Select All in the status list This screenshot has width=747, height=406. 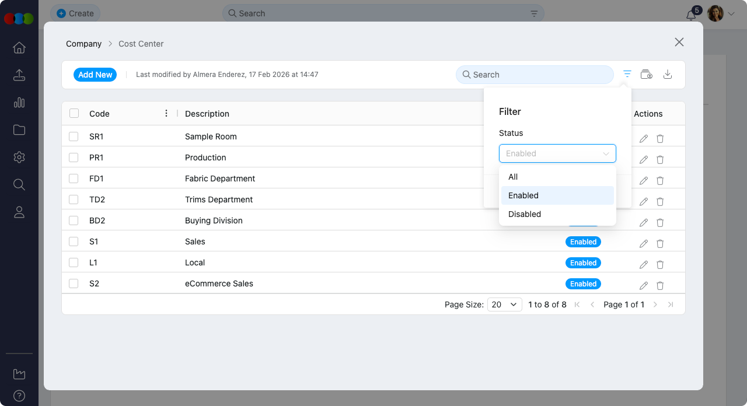(513, 177)
